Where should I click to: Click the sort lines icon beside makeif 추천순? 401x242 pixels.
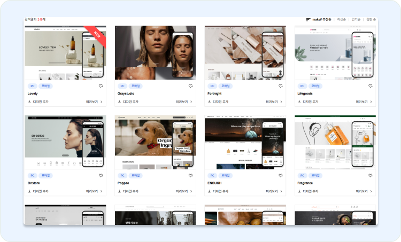(309, 19)
